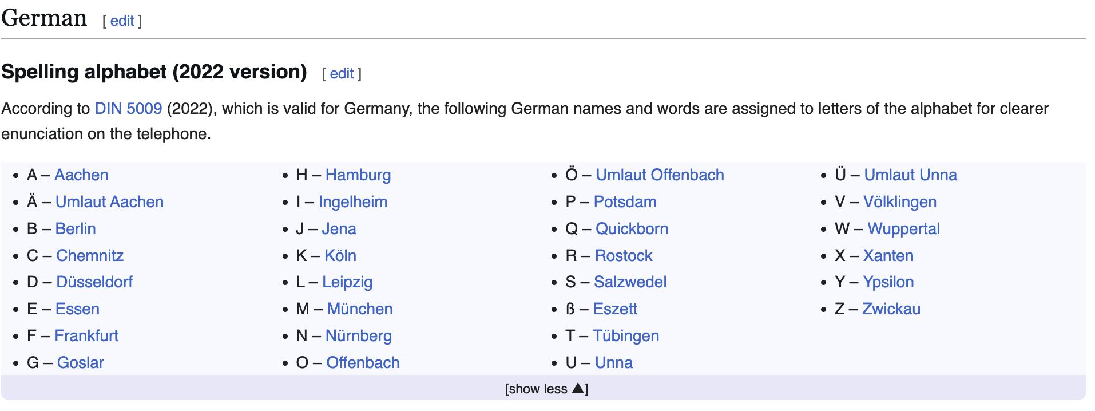Open the Völklingen link
Screen dimensions: 1095x411
900,202
